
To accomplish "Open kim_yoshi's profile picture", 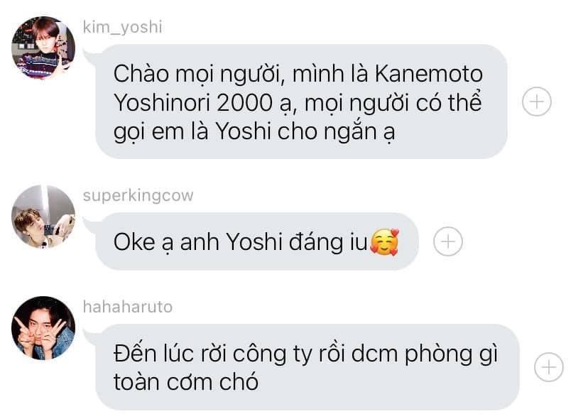I will [x=43, y=48].
